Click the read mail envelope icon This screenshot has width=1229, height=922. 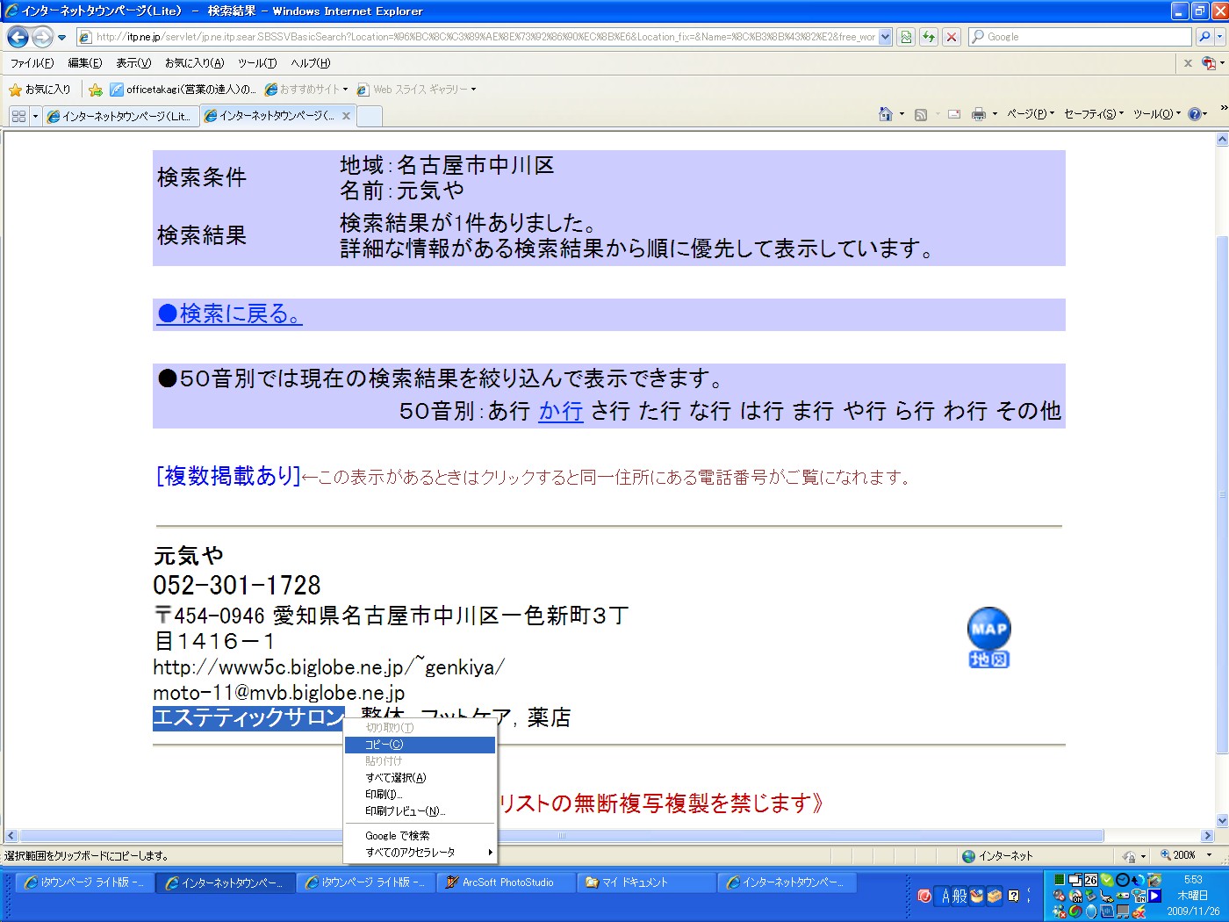pos(954,114)
